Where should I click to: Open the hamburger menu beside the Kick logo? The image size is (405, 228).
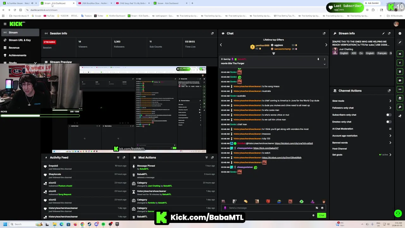(5, 24)
